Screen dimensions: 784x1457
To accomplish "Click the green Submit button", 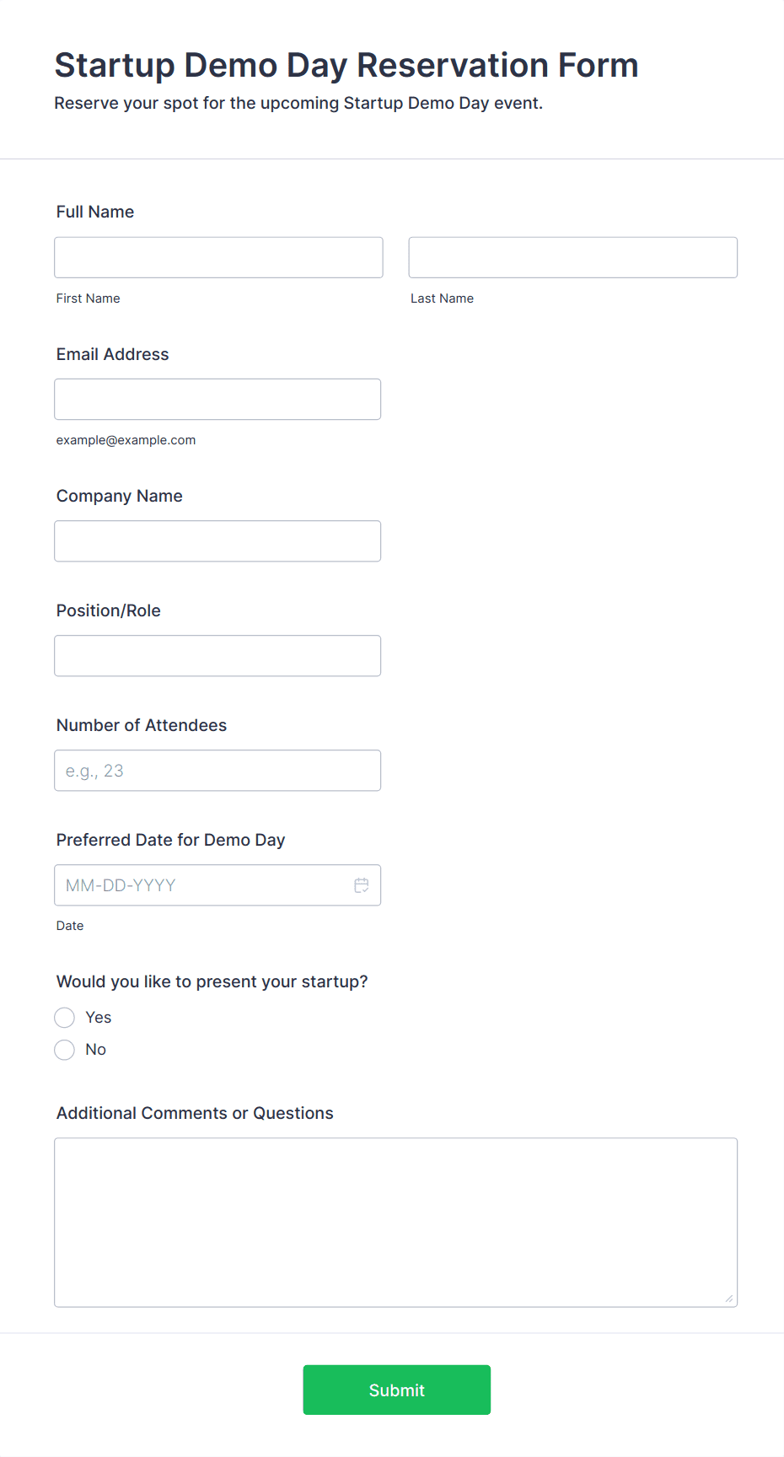I will (x=396, y=1390).
